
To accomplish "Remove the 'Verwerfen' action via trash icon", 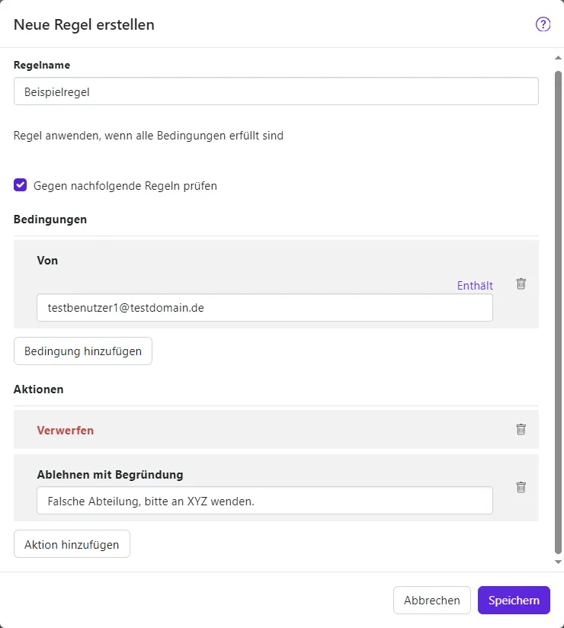I will (x=521, y=429).
